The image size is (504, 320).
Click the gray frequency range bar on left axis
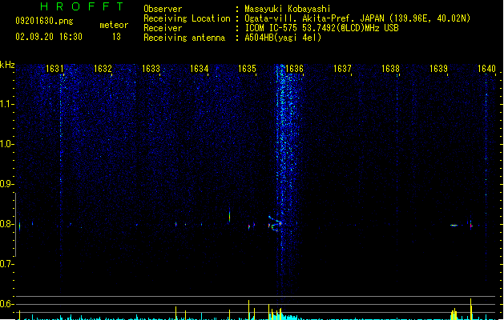tap(16, 224)
